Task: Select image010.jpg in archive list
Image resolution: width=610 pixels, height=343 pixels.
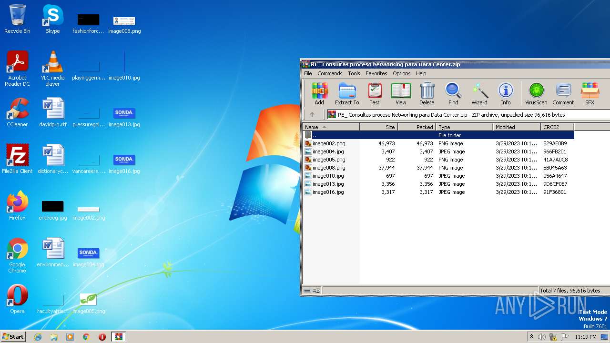Action: (438, 176)
